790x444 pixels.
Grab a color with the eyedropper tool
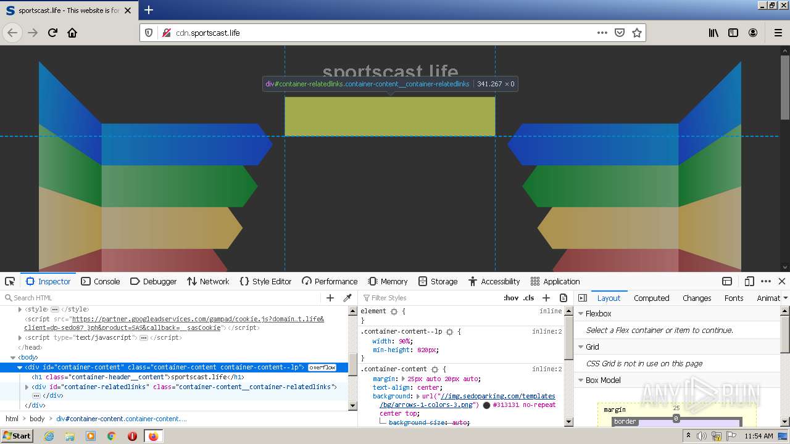click(x=347, y=298)
